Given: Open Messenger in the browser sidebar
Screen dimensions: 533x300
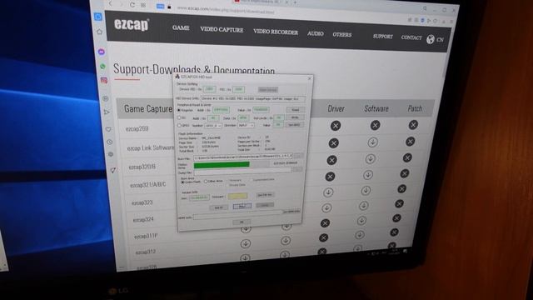Looking at the screenshot, I should 102,52.
